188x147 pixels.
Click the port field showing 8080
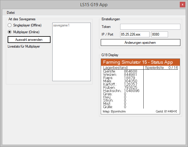point(160,34)
